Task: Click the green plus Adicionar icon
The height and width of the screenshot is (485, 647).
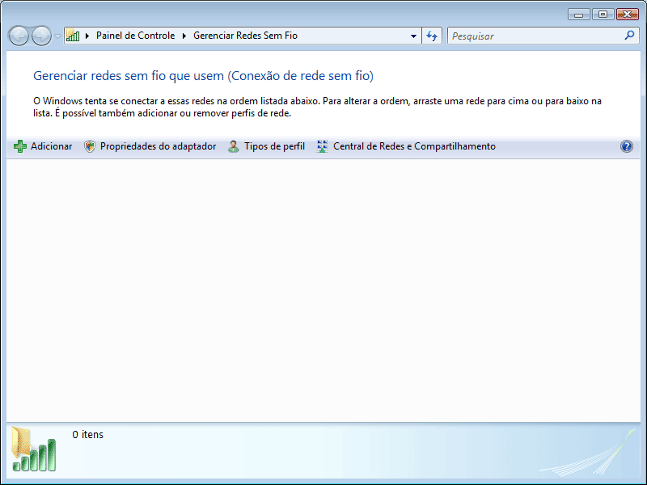Action: 19,146
